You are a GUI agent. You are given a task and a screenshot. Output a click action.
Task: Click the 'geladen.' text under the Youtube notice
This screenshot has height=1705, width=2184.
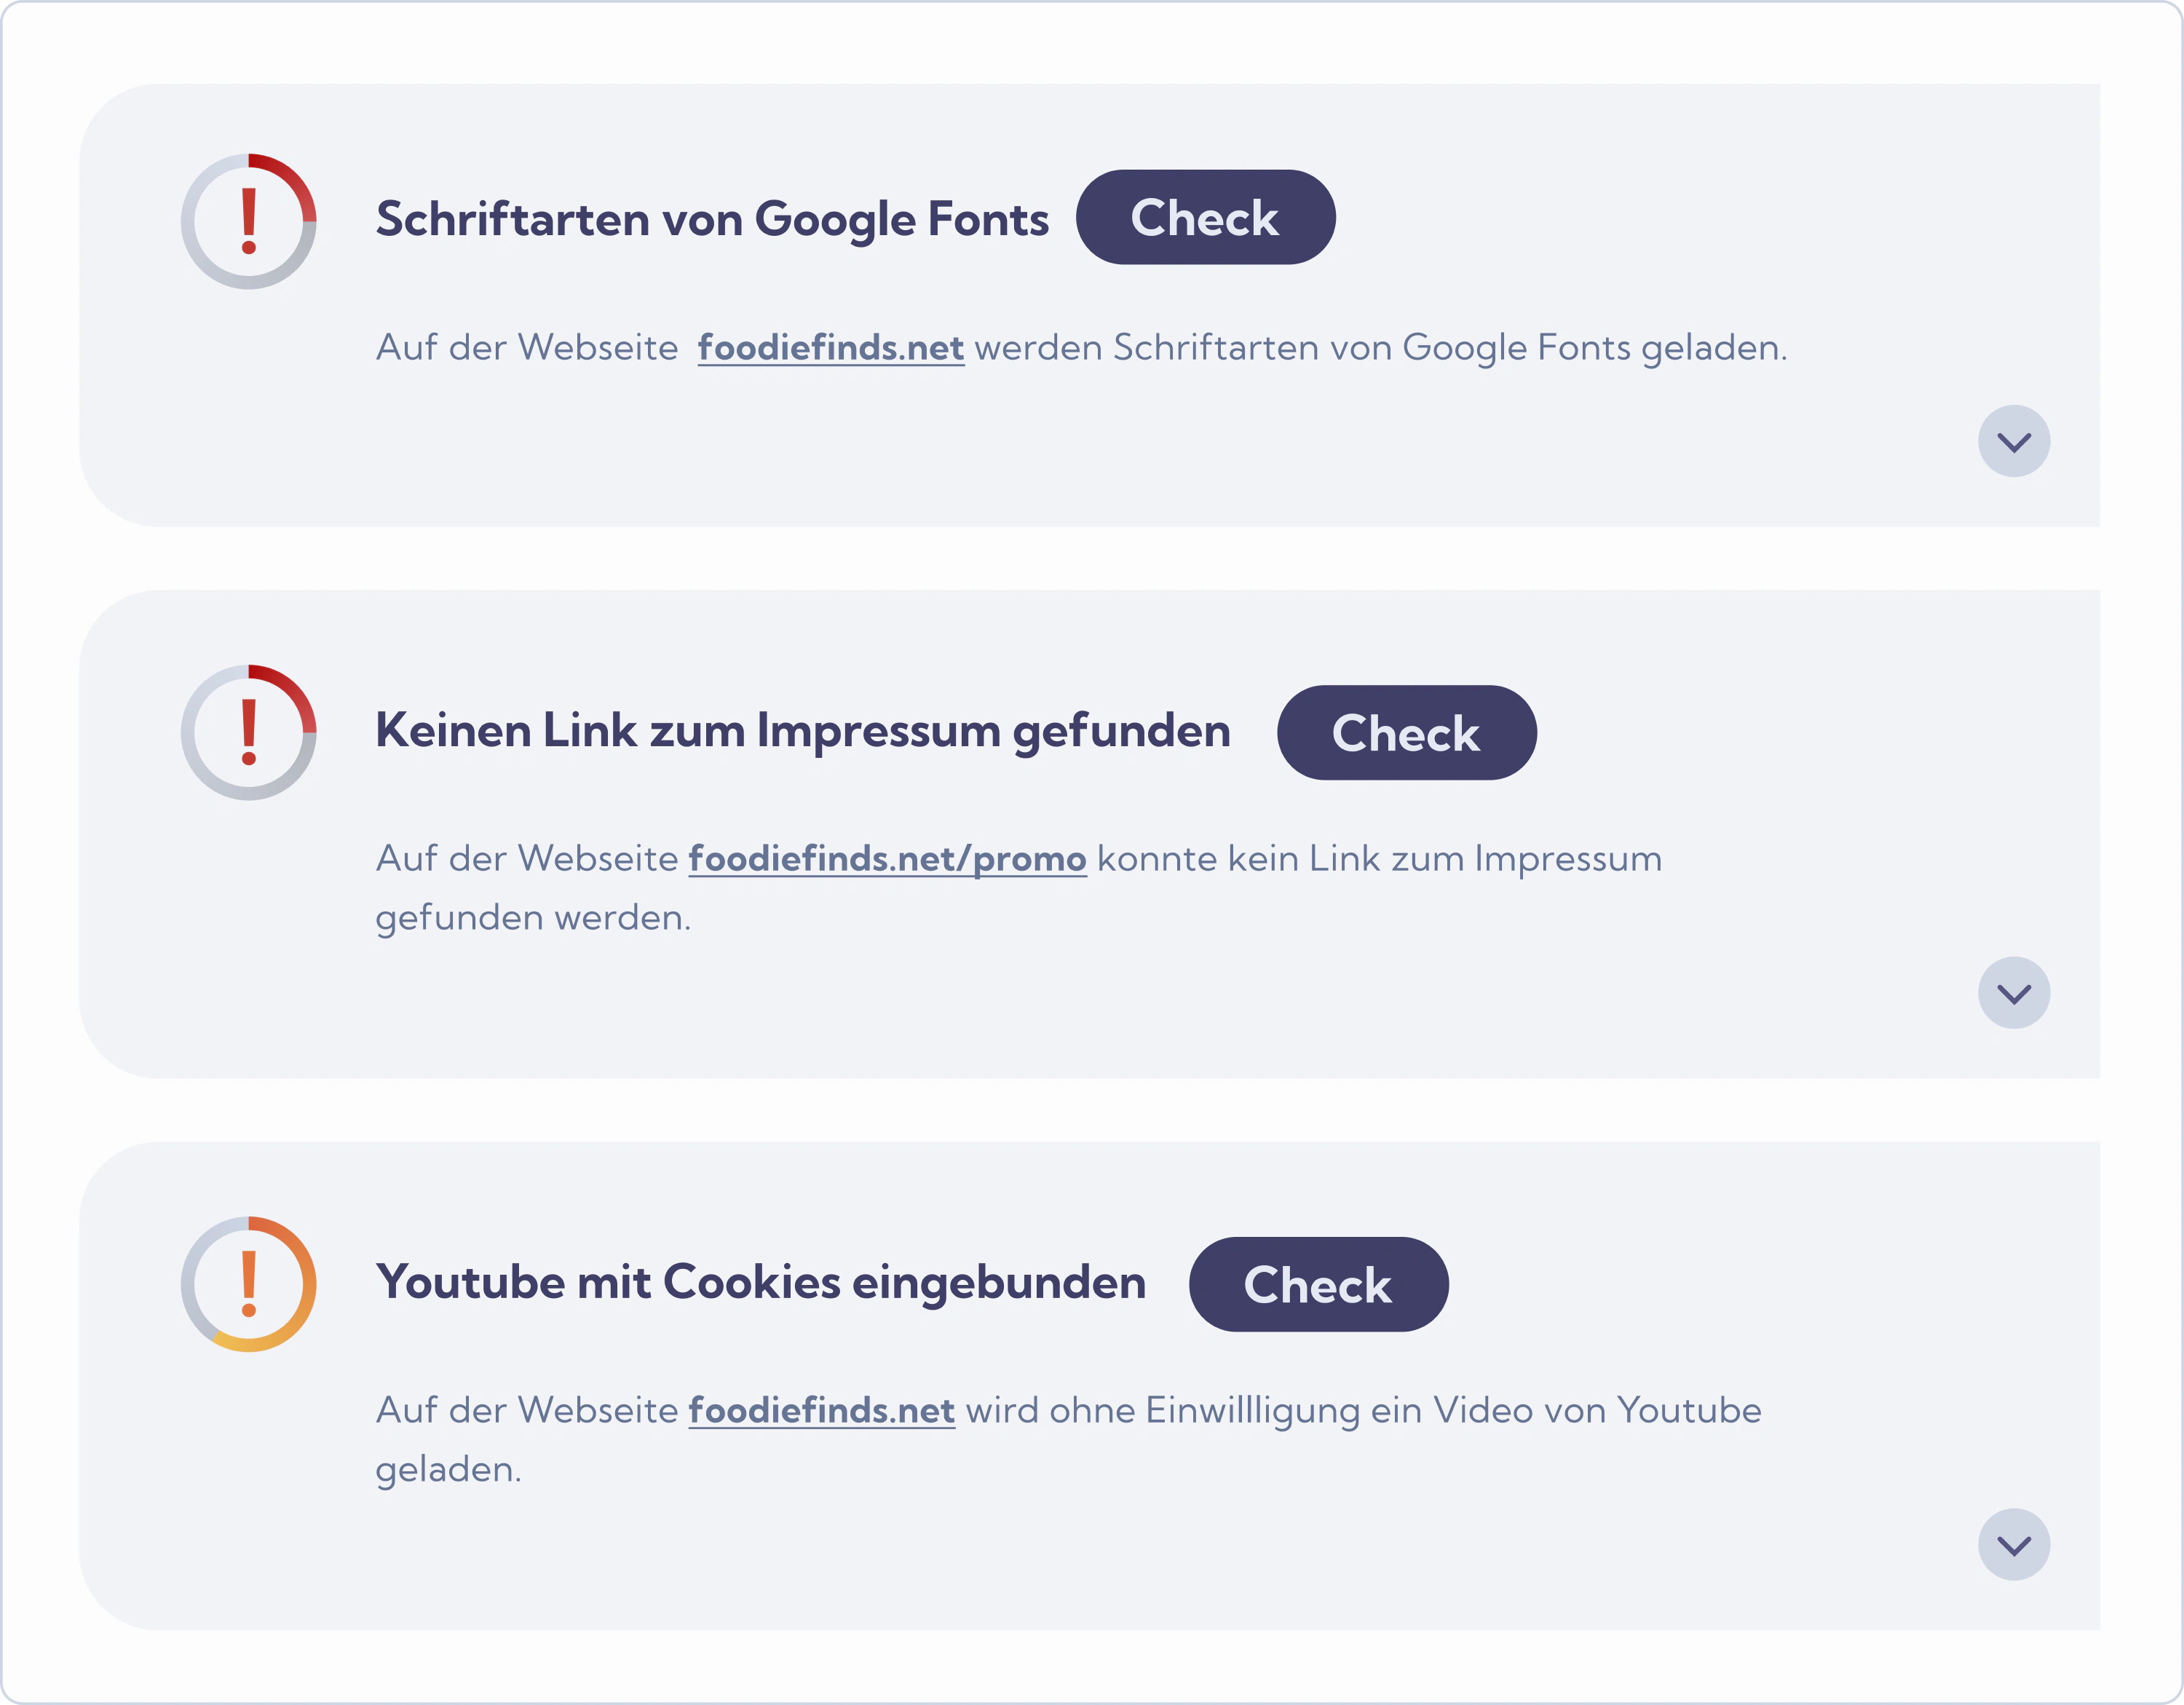448,1470
